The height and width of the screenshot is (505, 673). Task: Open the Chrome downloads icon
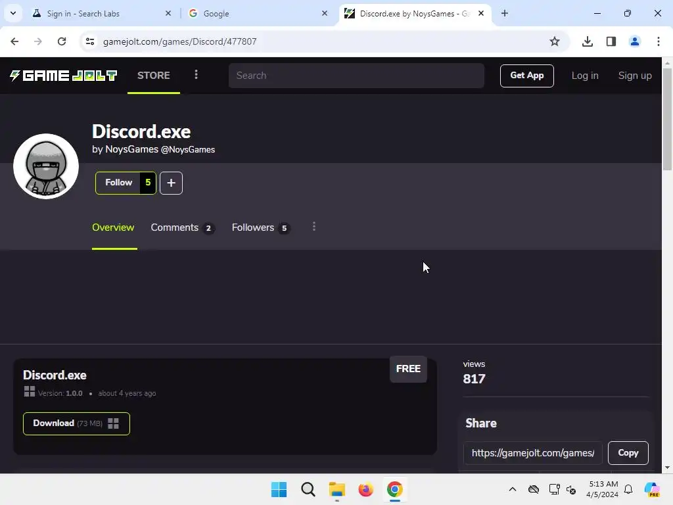click(x=588, y=41)
